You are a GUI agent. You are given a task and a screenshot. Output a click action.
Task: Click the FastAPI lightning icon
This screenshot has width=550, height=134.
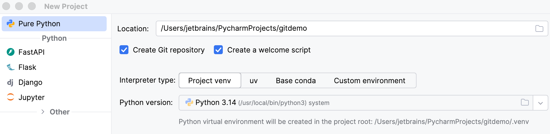tap(11, 52)
